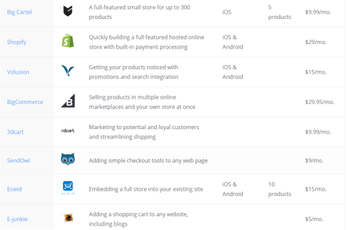Visit the E-junkie link
This screenshot has height=230, width=348.
pyautogui.click(x=17, y=219)
